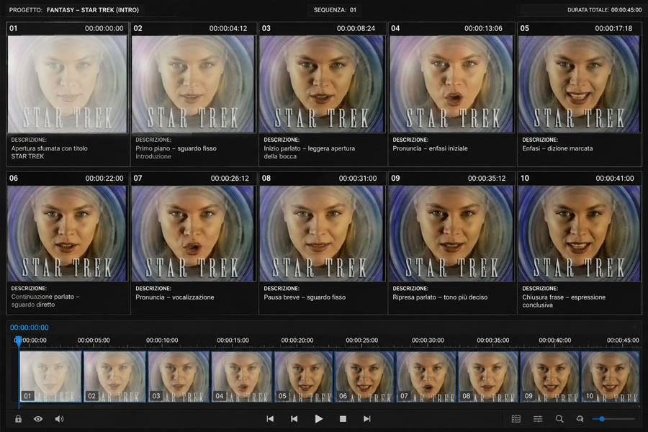The width and height of the screenshot is (648, 432).
Task: Play the sequence
Action: (x=319, y=419)
